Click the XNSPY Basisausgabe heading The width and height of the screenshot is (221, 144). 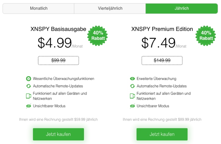58,29
